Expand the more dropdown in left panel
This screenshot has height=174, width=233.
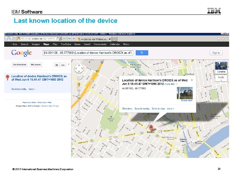pyautogui.click(x=32, y=89)
